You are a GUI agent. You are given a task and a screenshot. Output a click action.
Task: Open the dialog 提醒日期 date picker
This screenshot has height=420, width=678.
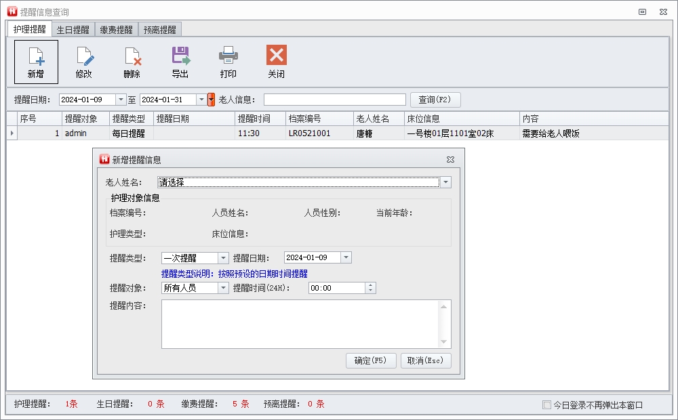pyautogui.click(x=346, y=258)
